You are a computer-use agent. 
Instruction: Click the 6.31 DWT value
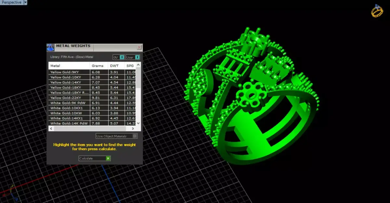pos(114,98)
